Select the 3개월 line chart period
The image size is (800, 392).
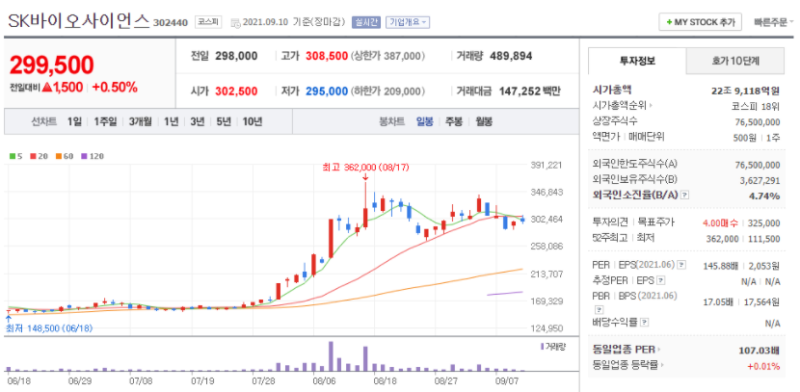pos(141,121)
